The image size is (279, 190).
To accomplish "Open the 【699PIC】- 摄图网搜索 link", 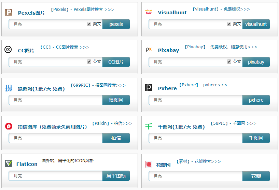I will [98, 85].
